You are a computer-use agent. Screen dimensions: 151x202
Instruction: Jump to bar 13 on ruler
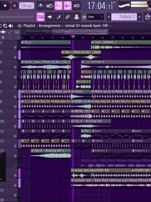pyautogui.click(x=33, y=37)
